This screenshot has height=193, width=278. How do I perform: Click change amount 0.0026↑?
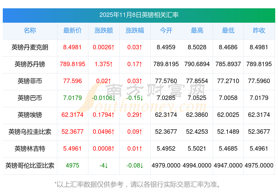pyautogui.click(x=104, y=47)
